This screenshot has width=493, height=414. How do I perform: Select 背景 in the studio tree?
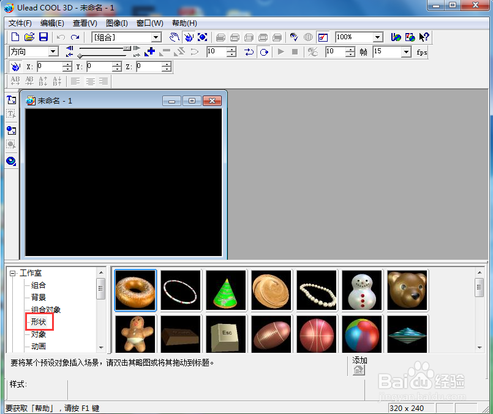[39, 298]
